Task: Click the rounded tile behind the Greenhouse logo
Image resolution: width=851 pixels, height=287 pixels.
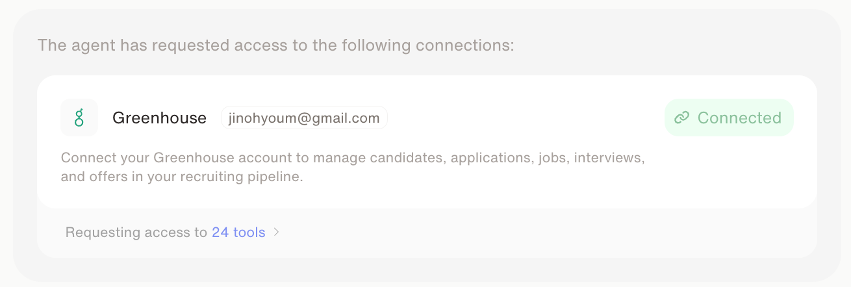Action: pyautogui.click(x=69, y=107)
